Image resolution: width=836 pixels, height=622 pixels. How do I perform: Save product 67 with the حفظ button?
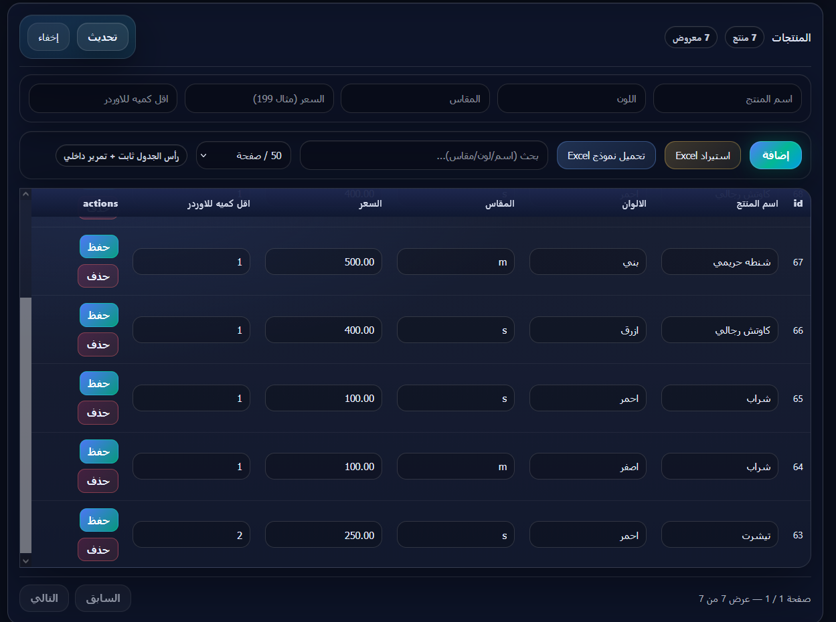point(98,246)
